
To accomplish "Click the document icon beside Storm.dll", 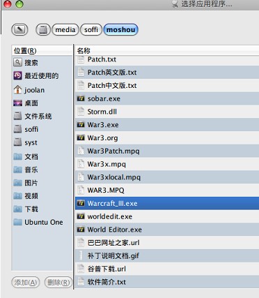I will coord(81,112).
